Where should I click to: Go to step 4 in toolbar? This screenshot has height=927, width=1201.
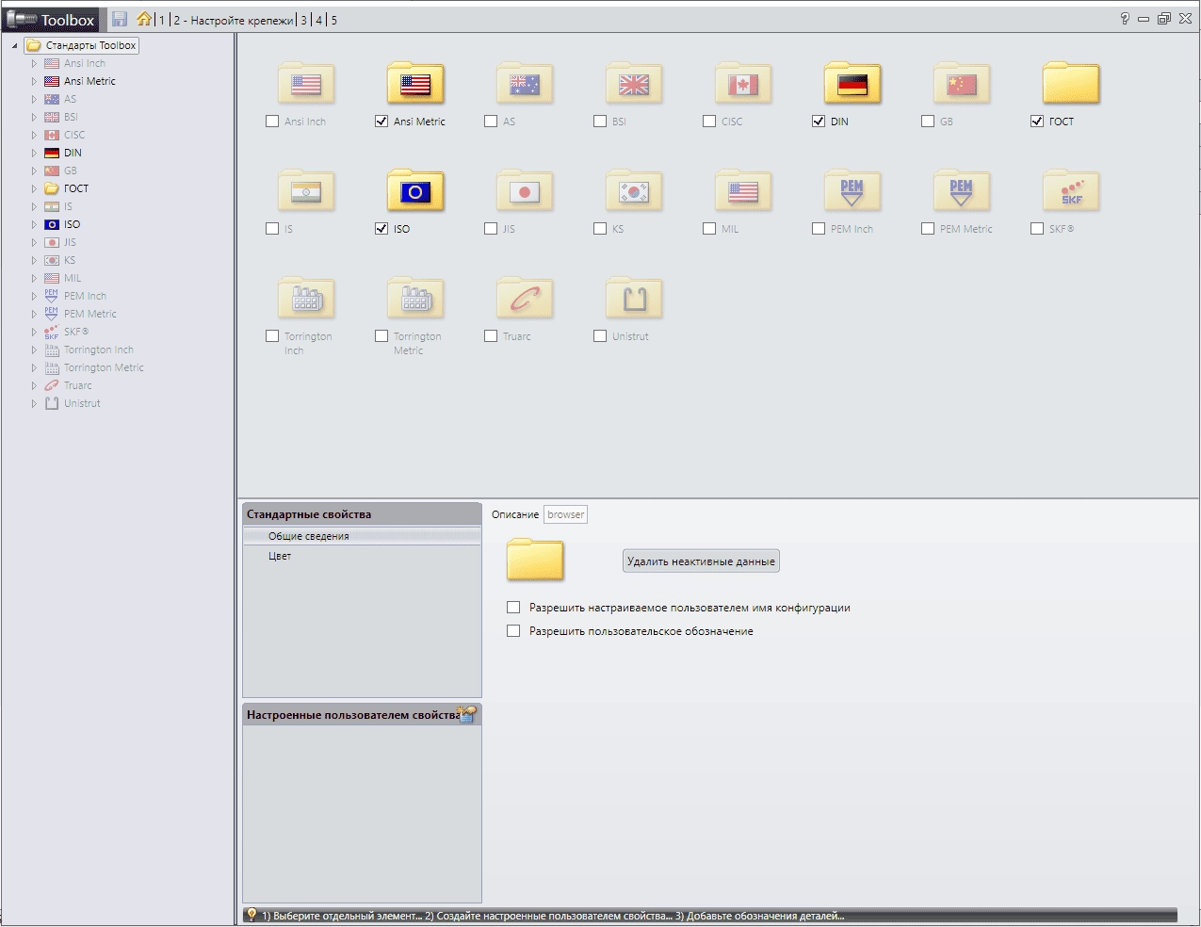(x=319, y=20)
